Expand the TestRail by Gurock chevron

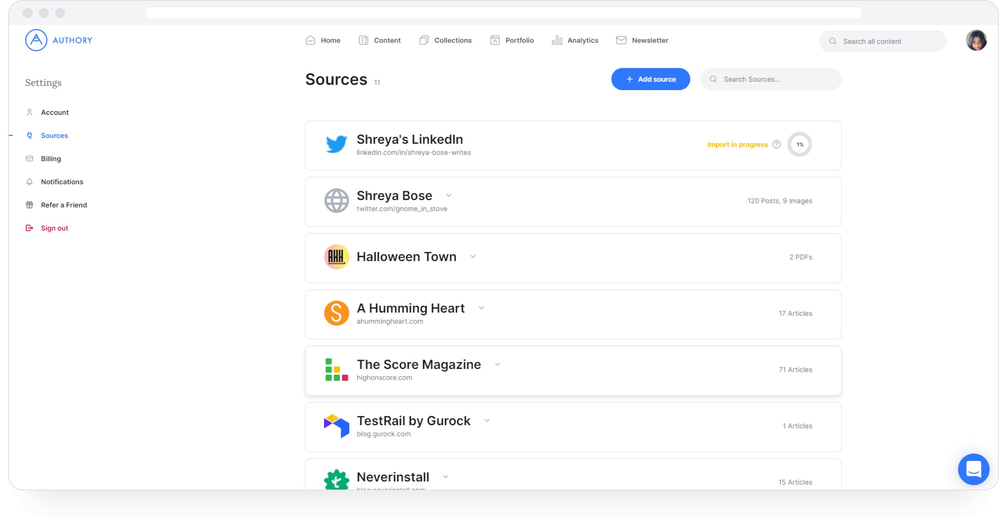tap(487, 421)
